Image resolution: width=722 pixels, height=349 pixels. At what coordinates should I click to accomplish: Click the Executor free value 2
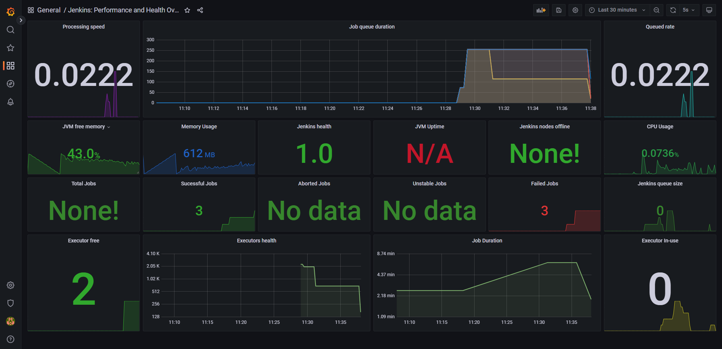(83, 289)
